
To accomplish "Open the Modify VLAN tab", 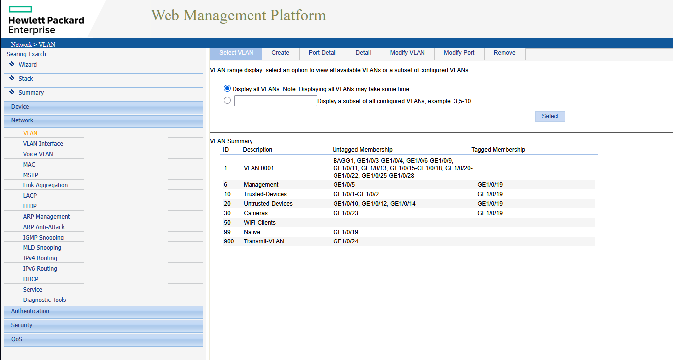I will [407, 52].
